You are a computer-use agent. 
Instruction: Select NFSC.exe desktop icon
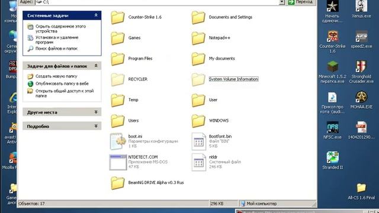pyautogui.click(x=333, y=128)
